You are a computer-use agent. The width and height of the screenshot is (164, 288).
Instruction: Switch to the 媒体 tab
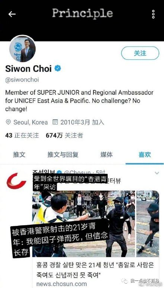pyautogui.click(x=106, y=154)
